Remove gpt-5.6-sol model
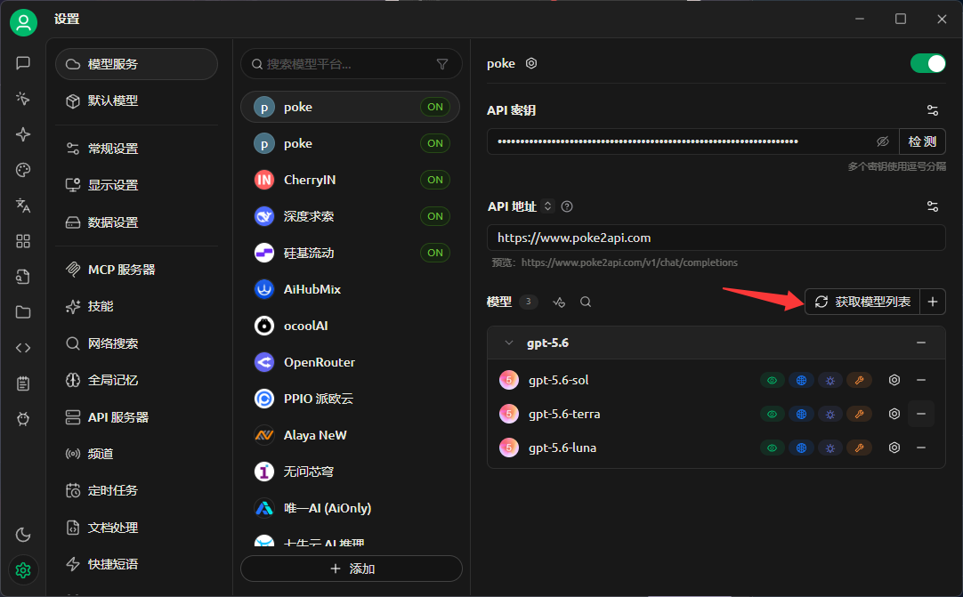Viewport: 963px width, 597px height. pos(921,380)
